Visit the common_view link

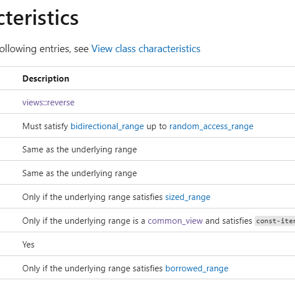[x=175, y=221]
